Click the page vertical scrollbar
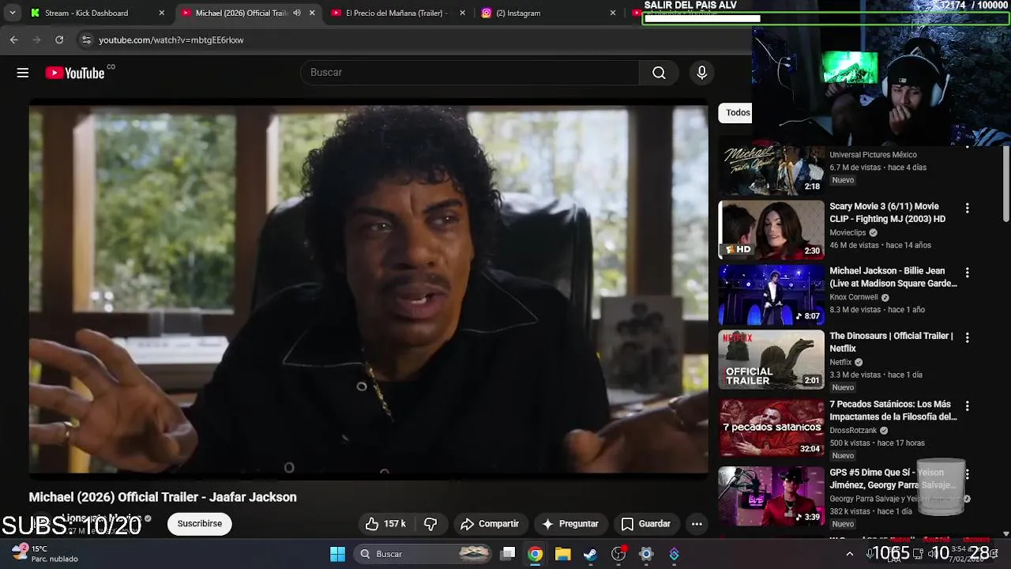 coord(1005,182)
